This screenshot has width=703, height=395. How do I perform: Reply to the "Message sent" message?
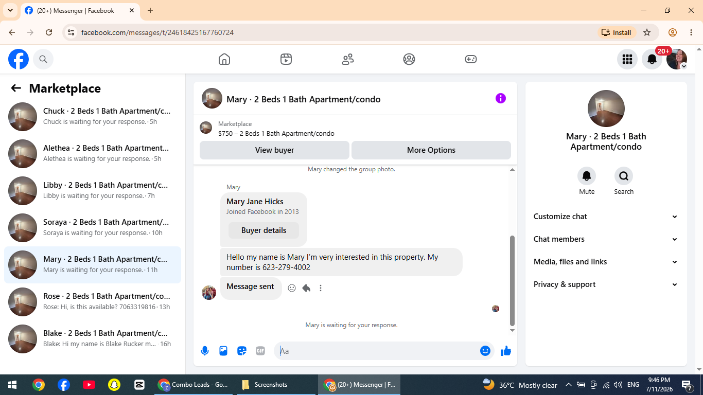[x=306, y=288]
